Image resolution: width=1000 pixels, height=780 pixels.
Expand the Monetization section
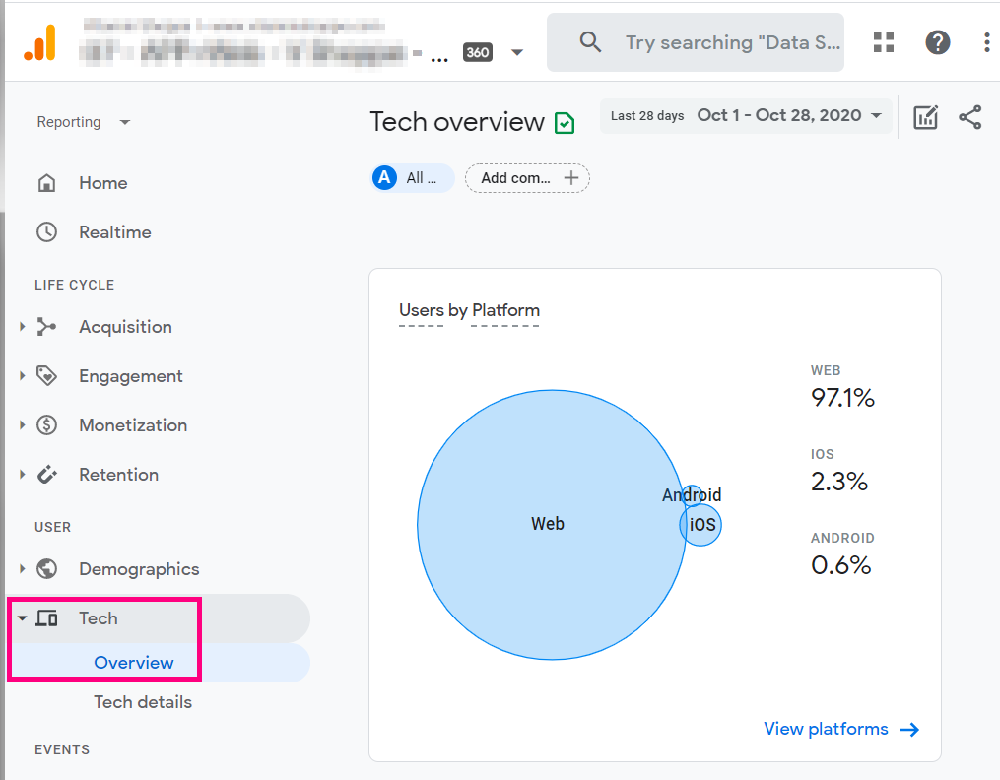(x=23, y=425)
